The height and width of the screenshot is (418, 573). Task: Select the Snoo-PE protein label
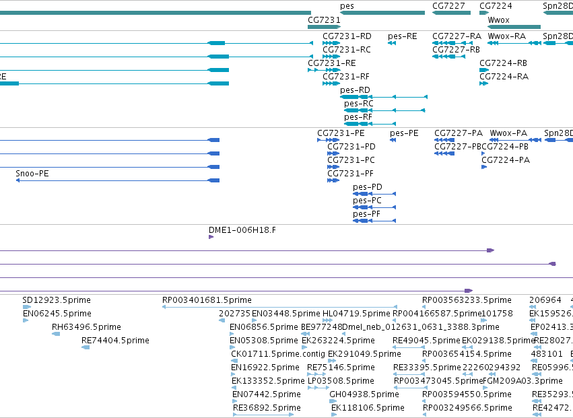(x=32, y=174)
